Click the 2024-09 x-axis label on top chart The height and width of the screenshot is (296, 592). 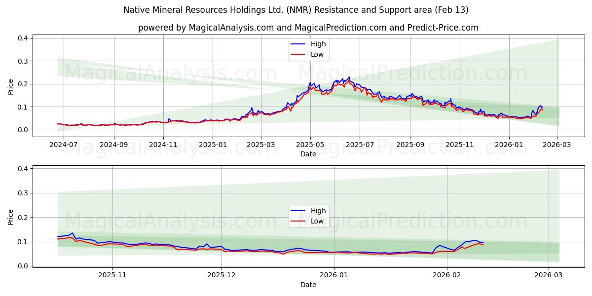point(114,145)
